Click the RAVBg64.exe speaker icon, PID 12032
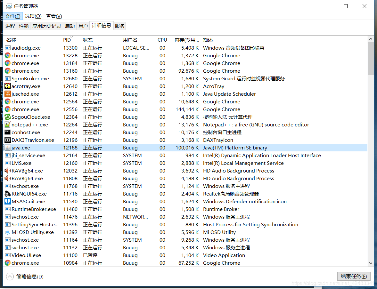The width and height of the screenshot is (377, 289). 8,171
